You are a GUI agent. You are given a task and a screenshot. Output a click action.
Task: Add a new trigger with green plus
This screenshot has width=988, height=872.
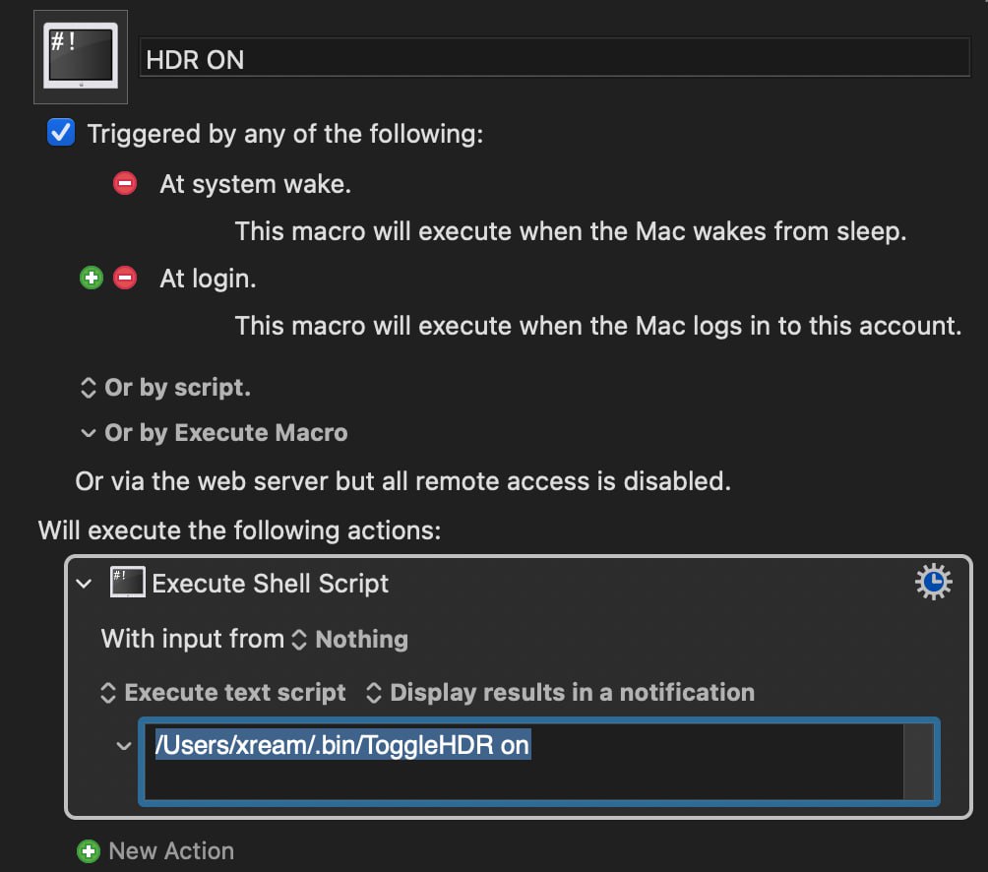pyautogui.click(x=92, y=278)
